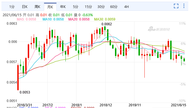Click the MA10 indicator label
The height and width of the screenshot is (108, 190).
tap(53, 19)
